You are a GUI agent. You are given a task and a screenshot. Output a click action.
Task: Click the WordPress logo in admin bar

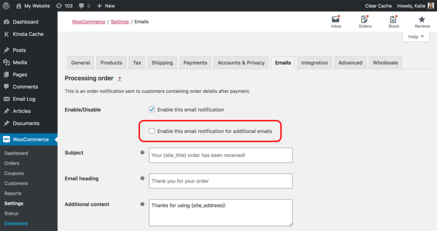point(6,5)
